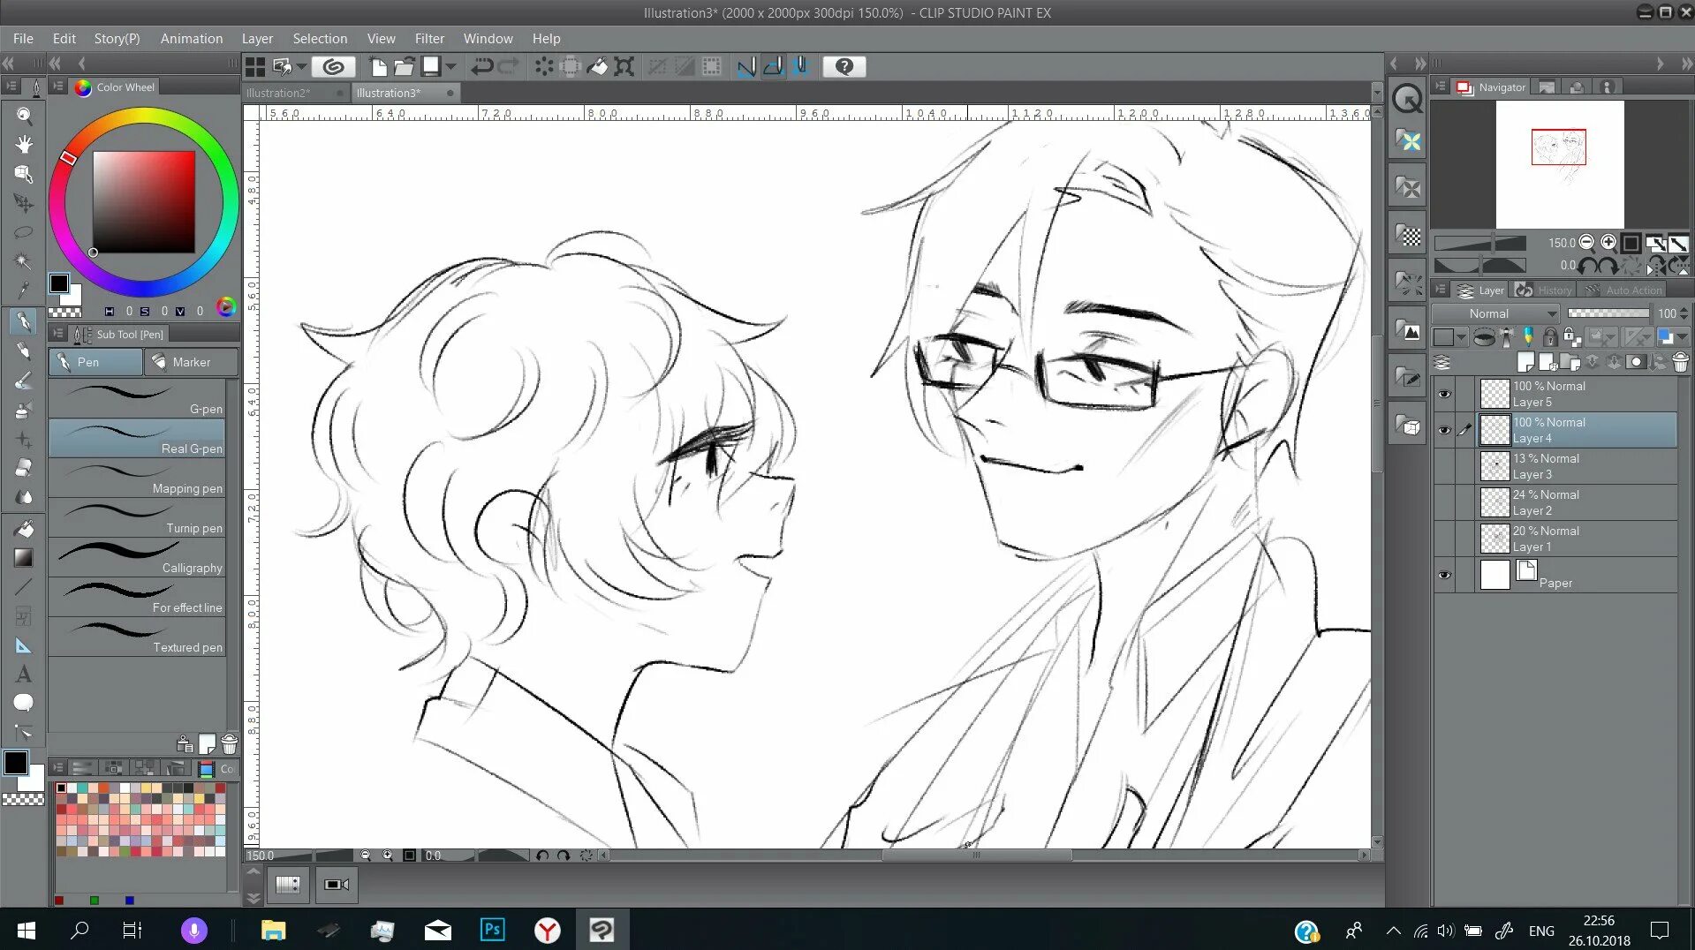
Task: Open the Sub Tool panel menu
Action: tap(58, 334)
